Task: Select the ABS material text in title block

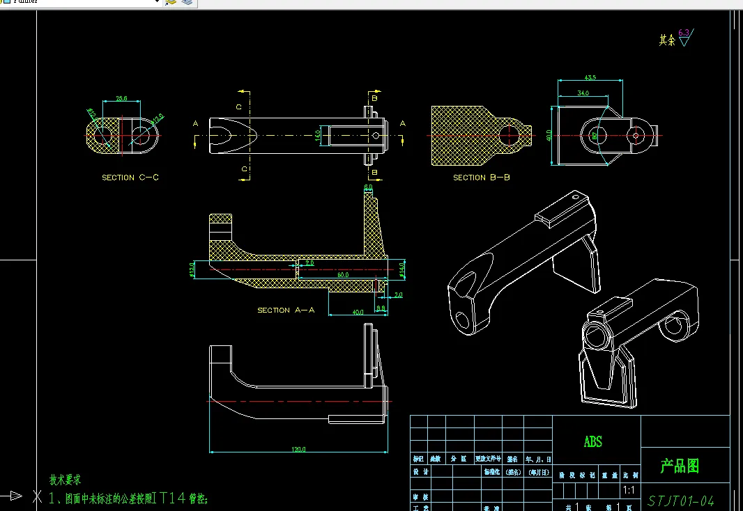Action: (x=592, y=442)
